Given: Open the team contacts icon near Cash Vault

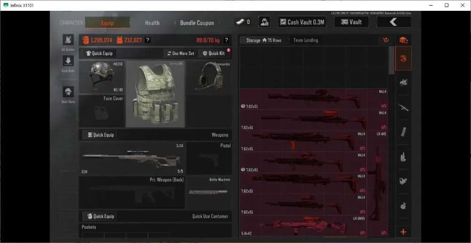Looking at the screenshot, I should tap(264, 22).
